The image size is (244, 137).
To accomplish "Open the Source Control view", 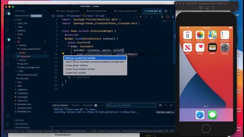I will (x=8, y=29).
